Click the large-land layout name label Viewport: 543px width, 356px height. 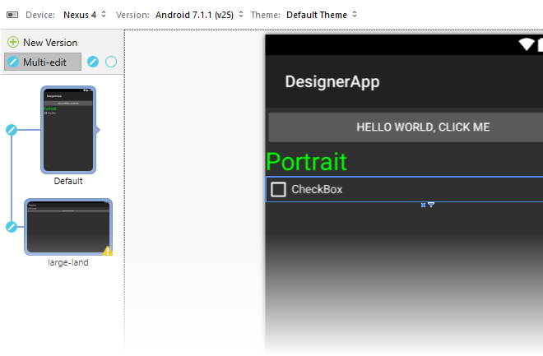pos(68,262)
